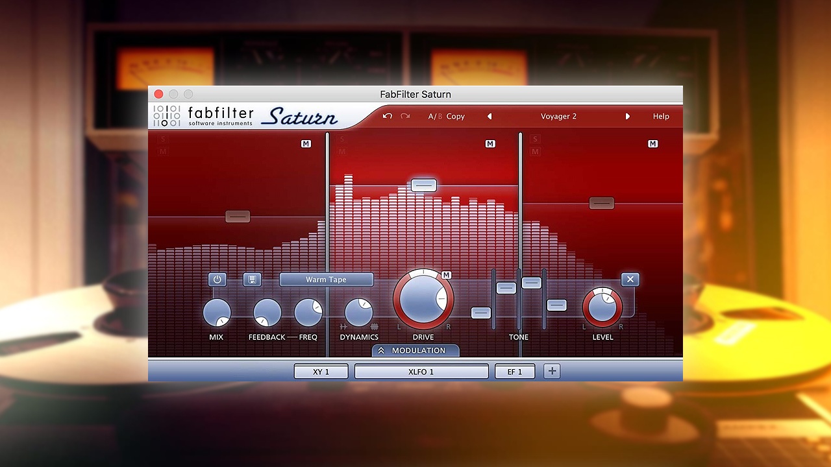Image resolution: width=831 pixels, height=467 pixels.
Task: Click the Mix knob
Action: [217, 313]
